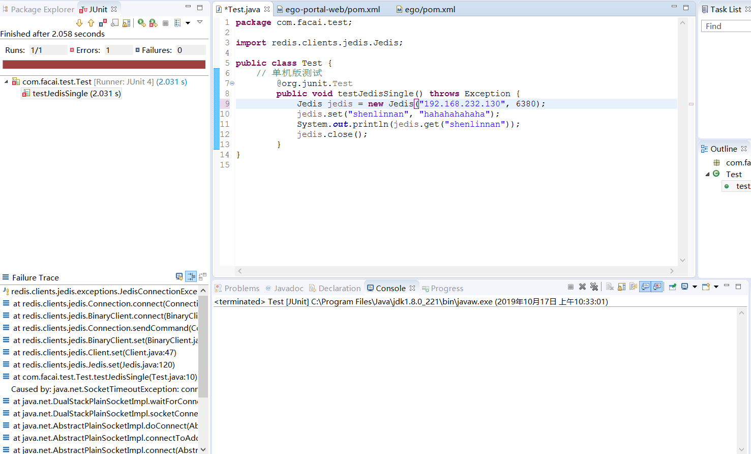Click Failure Trace scrollbar down arrow
751x454 pixels.
[x=203, y=449]
